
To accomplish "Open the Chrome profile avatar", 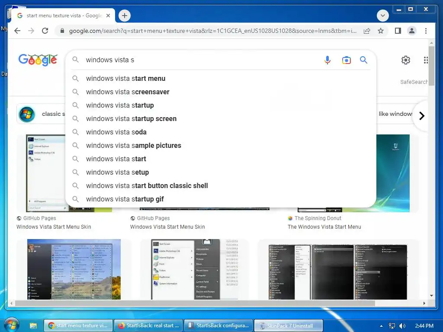I will click(x=412, y=31).
